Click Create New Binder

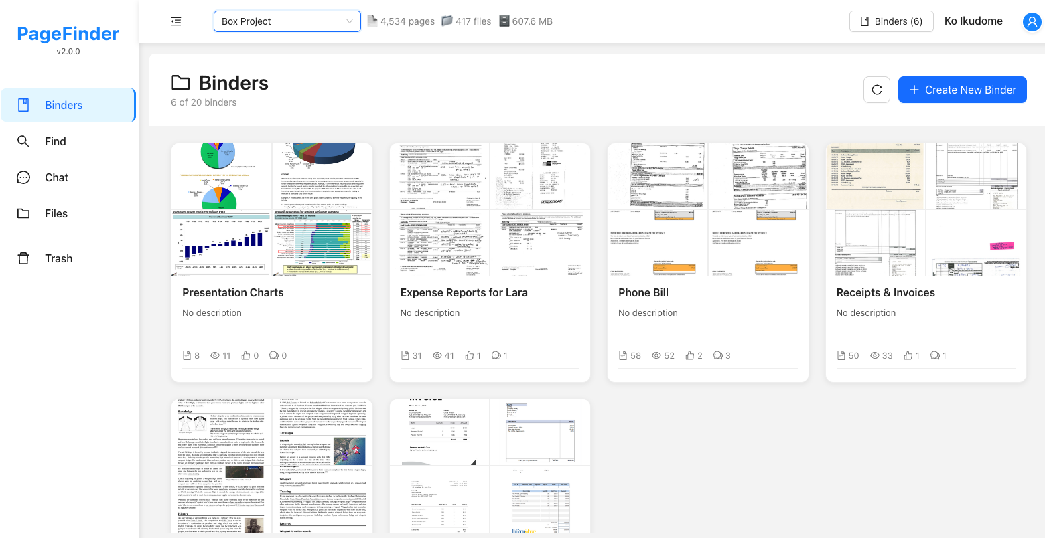(962, 89)
